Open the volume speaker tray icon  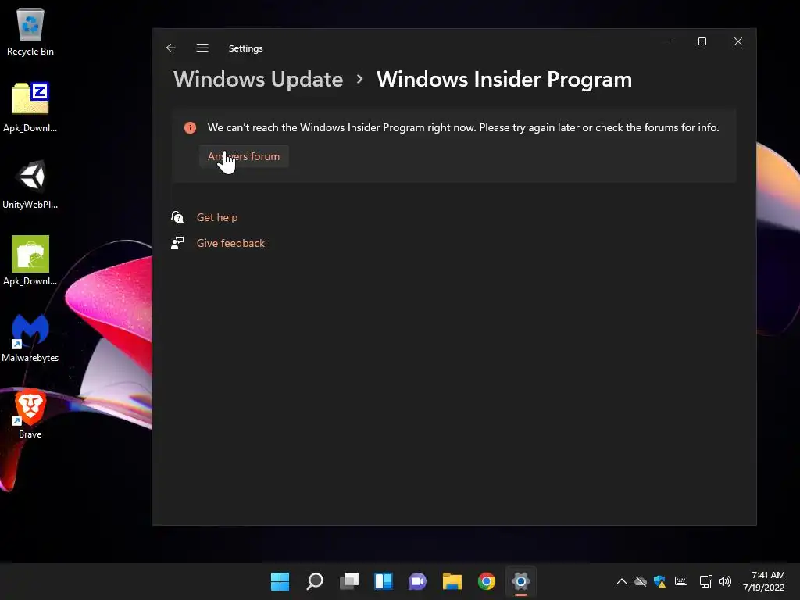(x=724, y=581)
